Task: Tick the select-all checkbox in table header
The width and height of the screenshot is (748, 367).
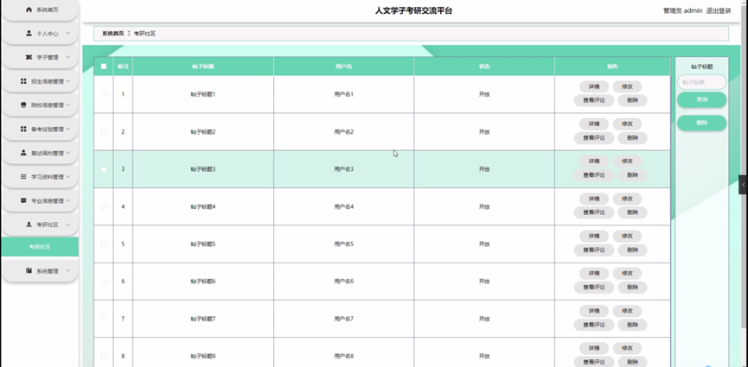Action: coord(104,66)
